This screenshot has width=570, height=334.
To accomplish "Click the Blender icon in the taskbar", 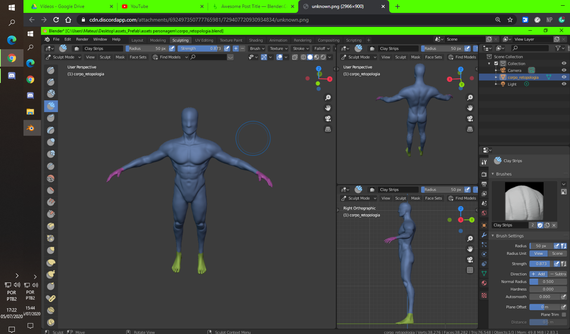I will [30, 128].
